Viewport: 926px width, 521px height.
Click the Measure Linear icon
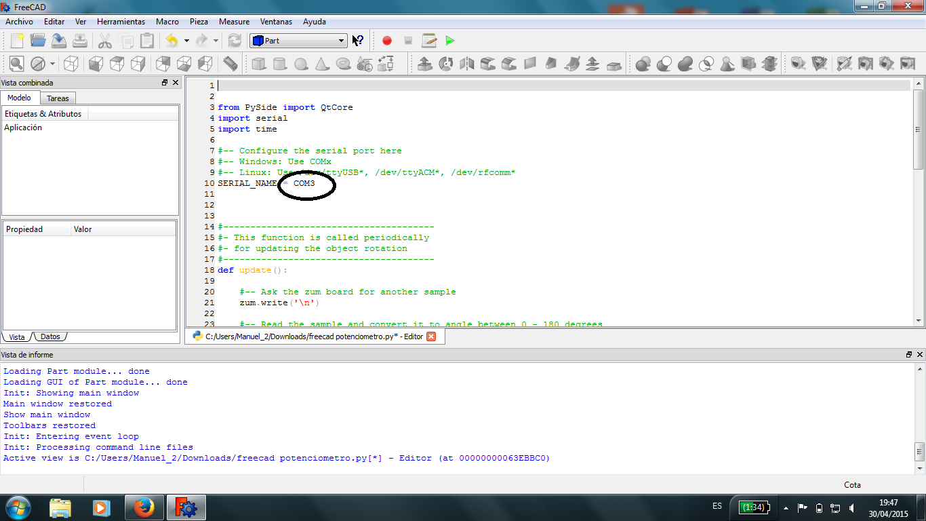(x=799, y=64)
